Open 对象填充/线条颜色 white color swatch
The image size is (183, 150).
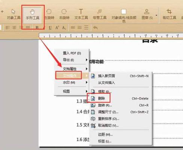click(124, 12)
